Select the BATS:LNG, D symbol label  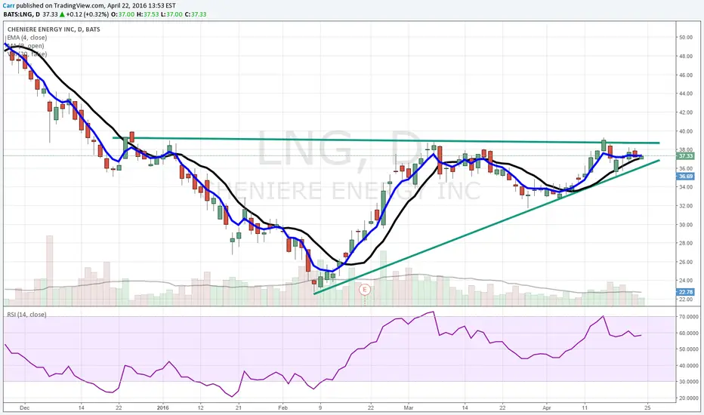point(22,14)
